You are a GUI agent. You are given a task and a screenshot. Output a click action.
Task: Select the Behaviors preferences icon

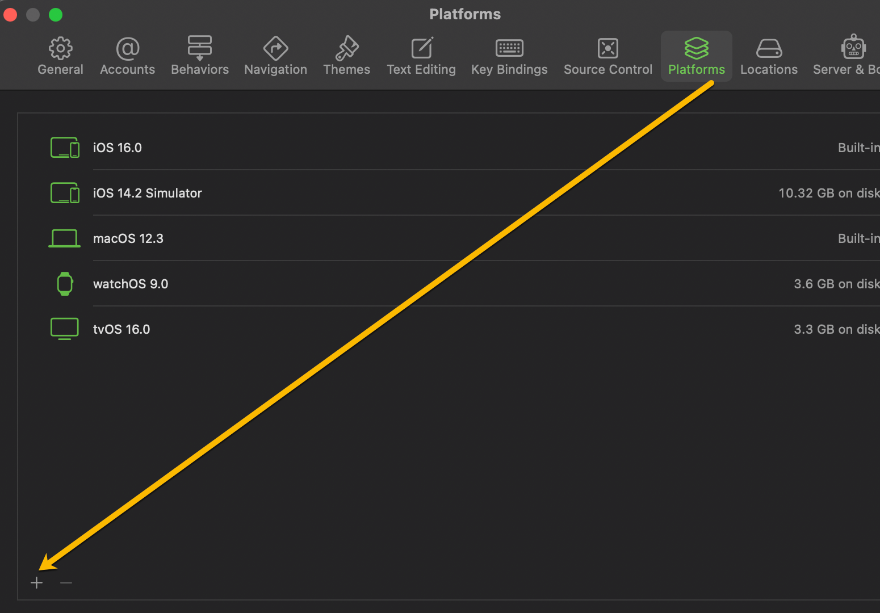[x=200, y=55]
